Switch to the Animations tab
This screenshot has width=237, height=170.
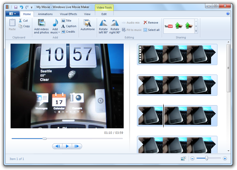pos(45,14)
